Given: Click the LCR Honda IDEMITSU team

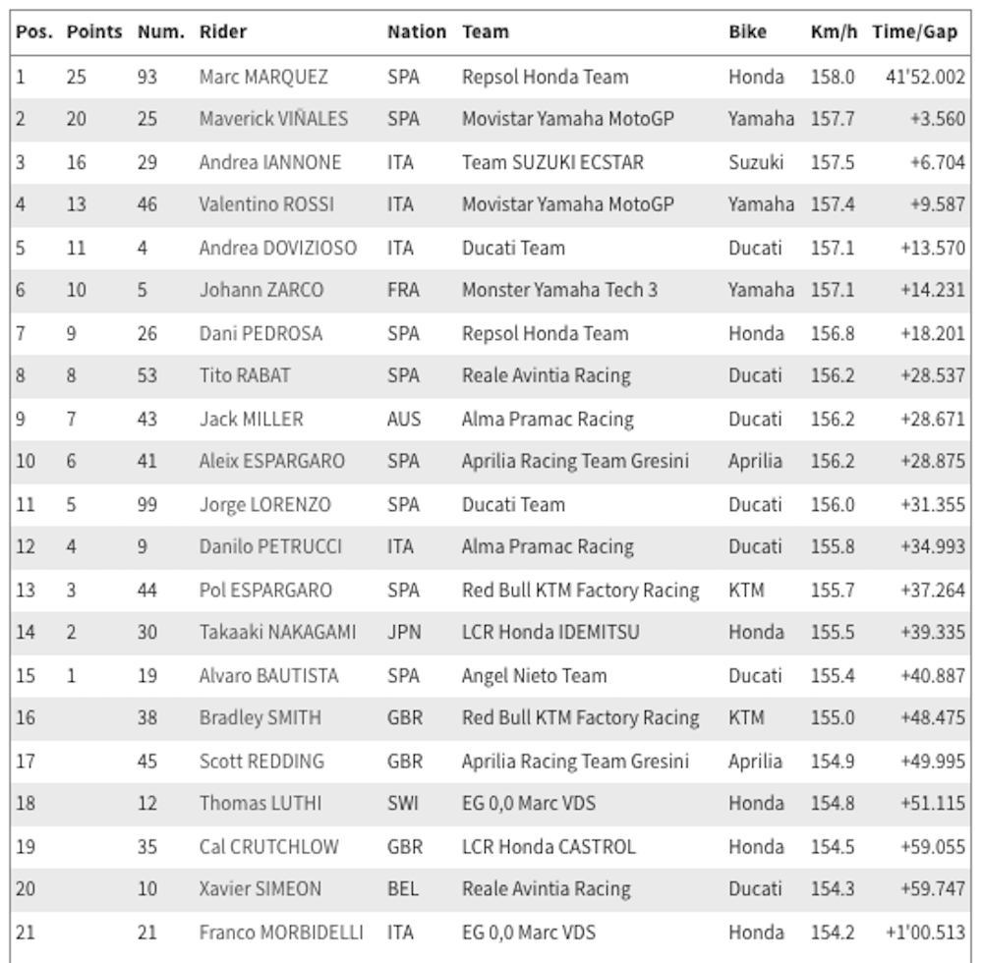Looking at the screenshot, I should 550,633.
